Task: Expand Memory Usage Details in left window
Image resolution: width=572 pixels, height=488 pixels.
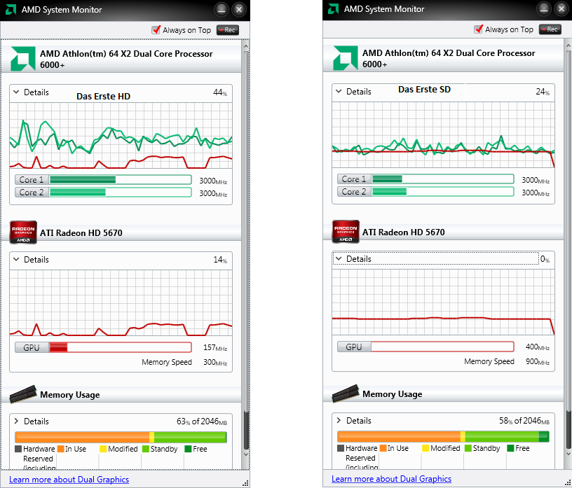Action: [16, 421]
